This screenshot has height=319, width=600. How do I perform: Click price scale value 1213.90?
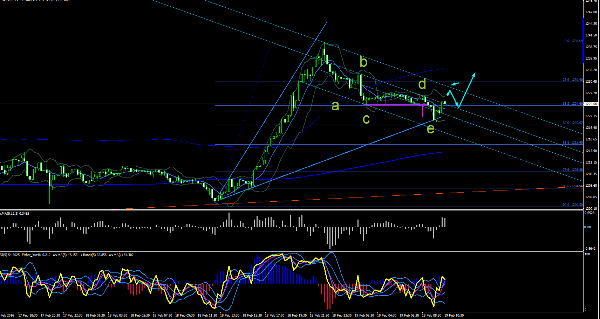pos(591,151)
